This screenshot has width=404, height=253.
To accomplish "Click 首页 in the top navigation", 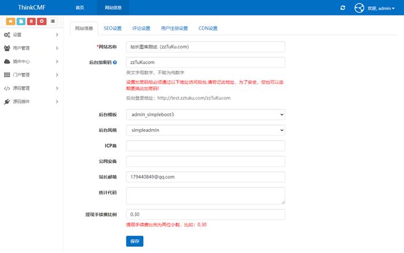I will (80, 8).
